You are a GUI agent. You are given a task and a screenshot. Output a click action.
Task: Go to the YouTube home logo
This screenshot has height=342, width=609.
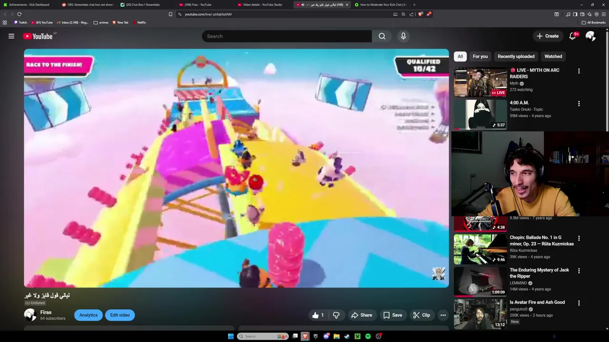(38, 36)
